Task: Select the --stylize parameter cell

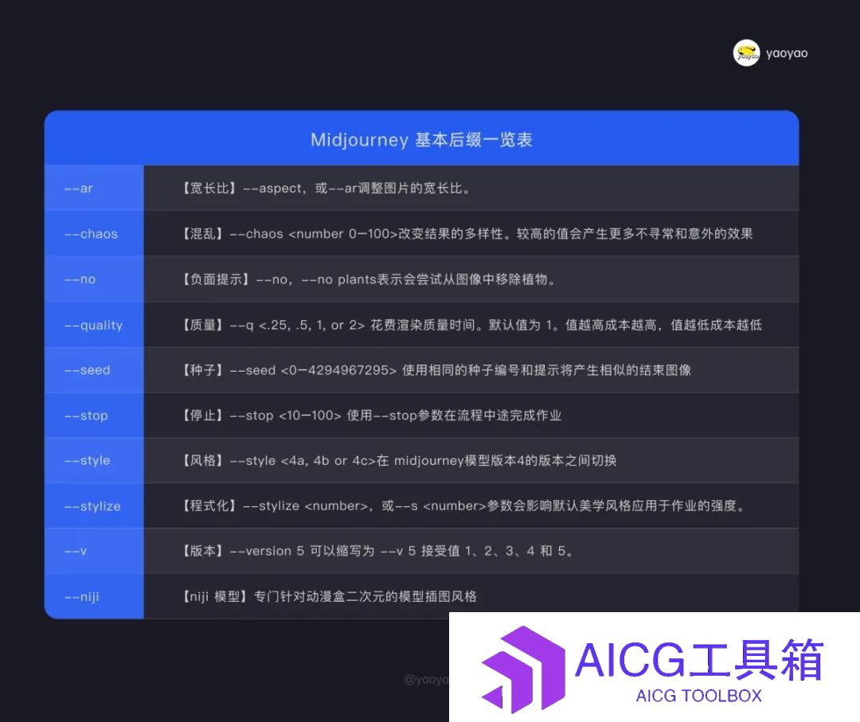Action: tap(94, 506)
